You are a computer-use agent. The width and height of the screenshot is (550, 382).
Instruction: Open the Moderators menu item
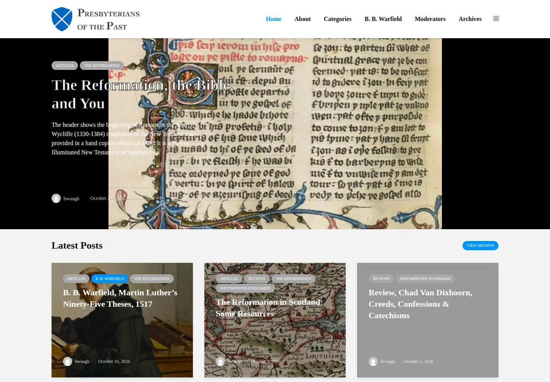[430, 19]
